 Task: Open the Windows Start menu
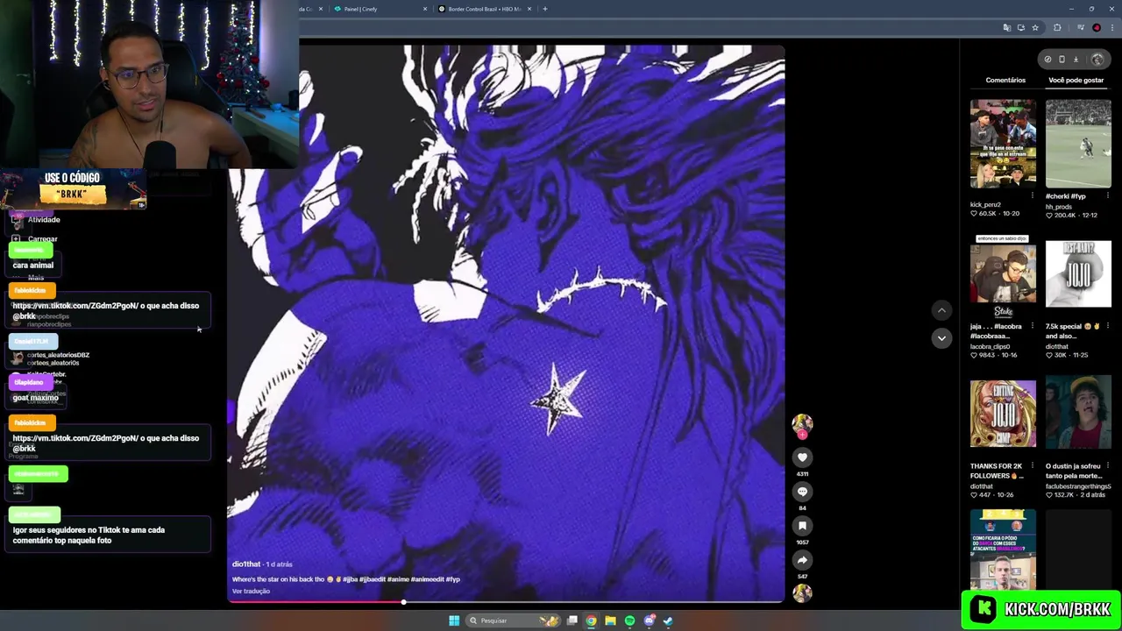coord(454,620)
